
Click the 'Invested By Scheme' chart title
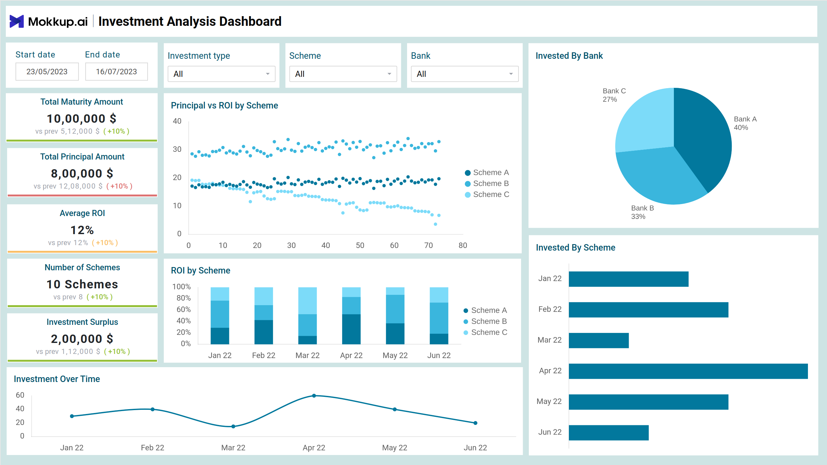pos(576,248)
